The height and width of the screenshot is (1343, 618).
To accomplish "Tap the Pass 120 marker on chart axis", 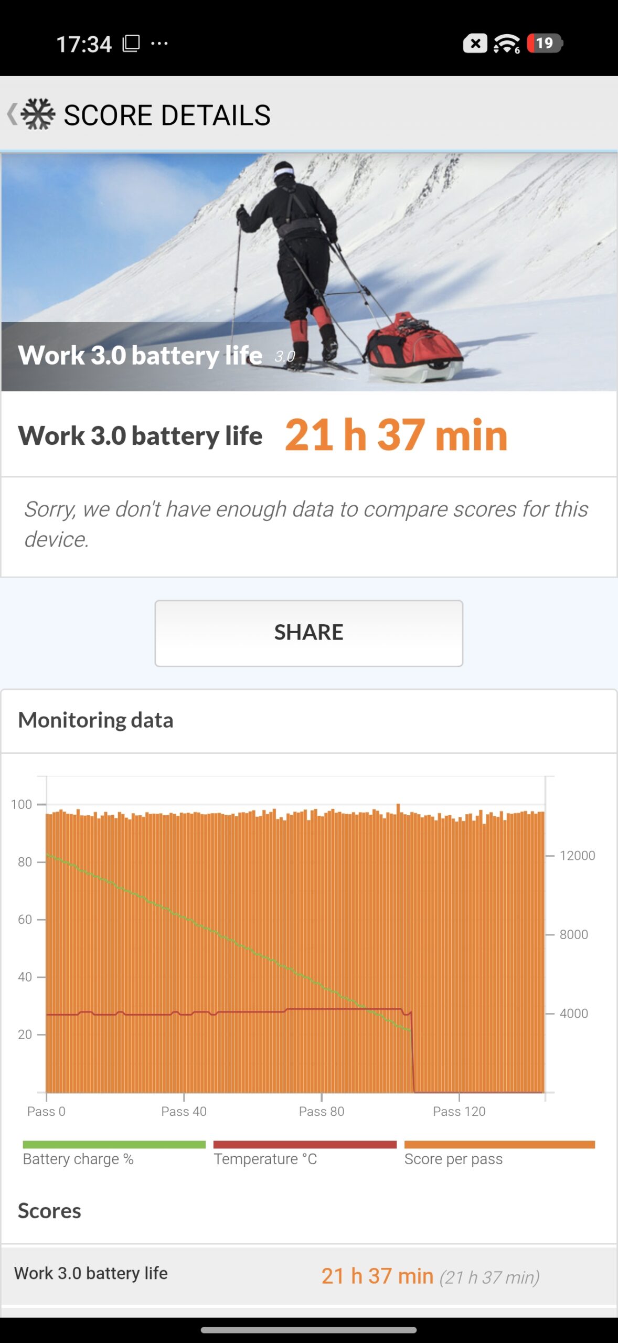I will [x=459, y=1111].
